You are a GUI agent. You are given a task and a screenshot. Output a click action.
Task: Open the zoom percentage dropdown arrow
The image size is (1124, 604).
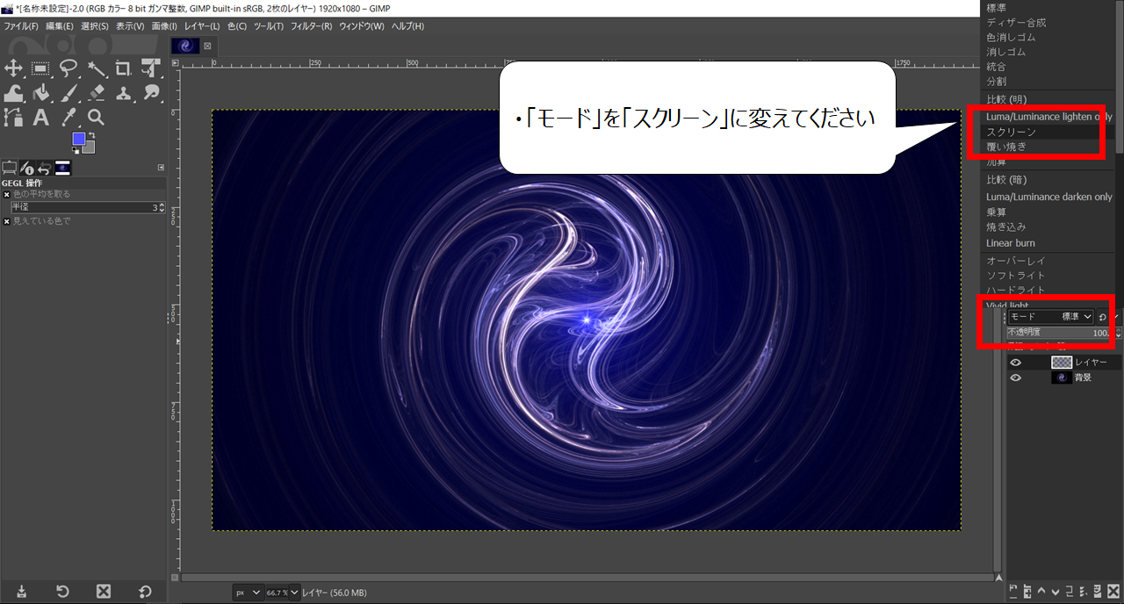coord(293,593)
